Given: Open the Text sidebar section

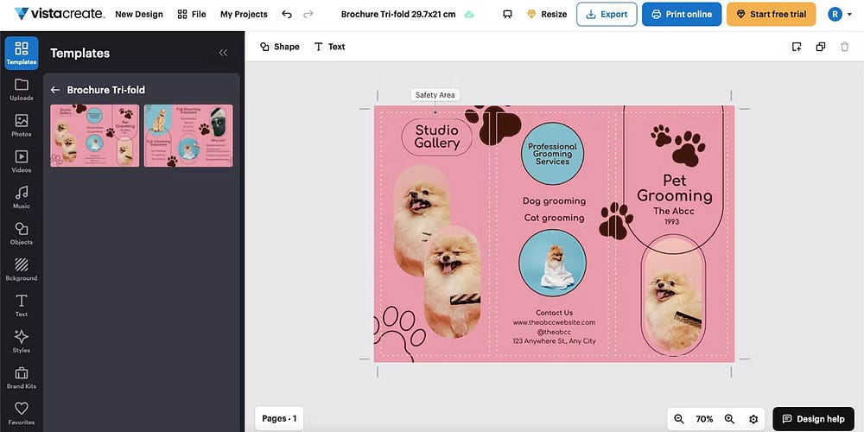Looking at the screenshot, I should coord(22,306).
